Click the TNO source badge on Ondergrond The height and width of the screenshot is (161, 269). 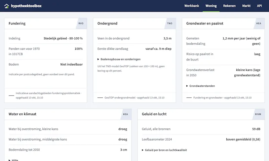(170, 23)
